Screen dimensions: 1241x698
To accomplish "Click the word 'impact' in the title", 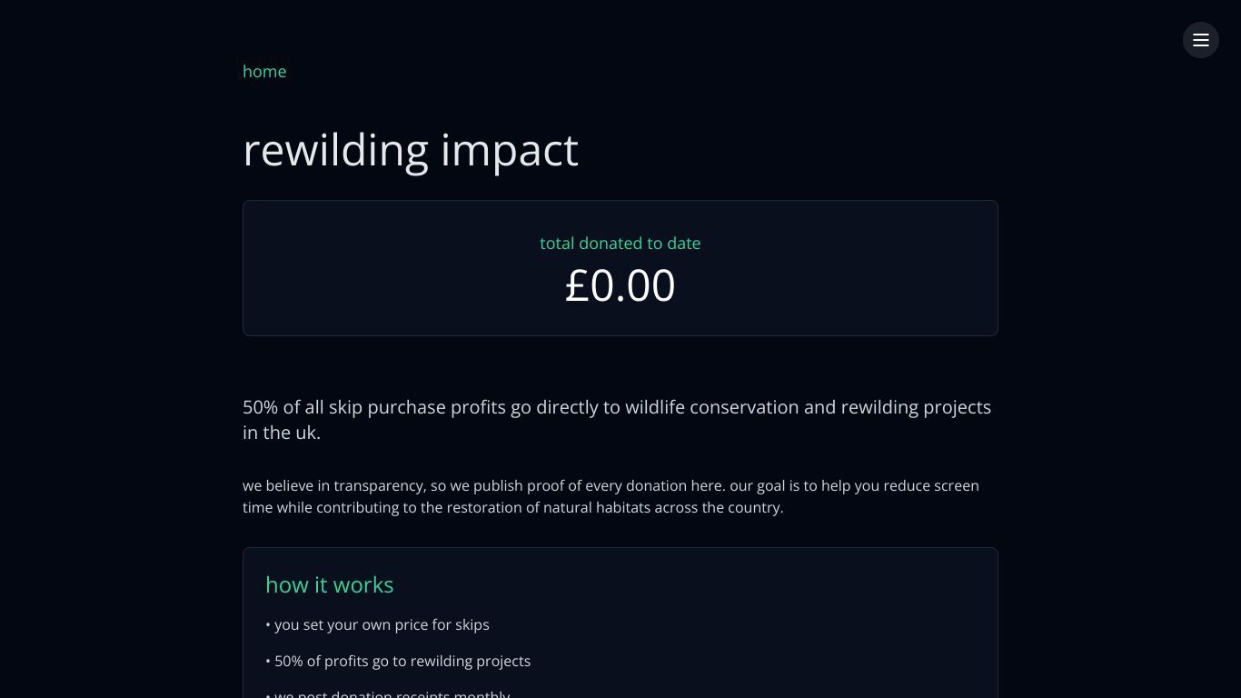I will (510, 151).
